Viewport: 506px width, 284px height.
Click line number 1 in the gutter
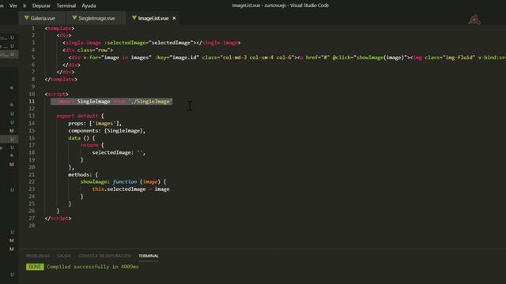pyautogui.click(x=33, y=28)
